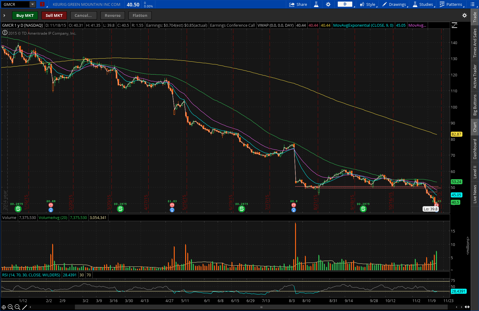Viewport: 479px width, 311px height.
Task: Click the zoom out magnifier icon
Action: [x=18, y=307]
